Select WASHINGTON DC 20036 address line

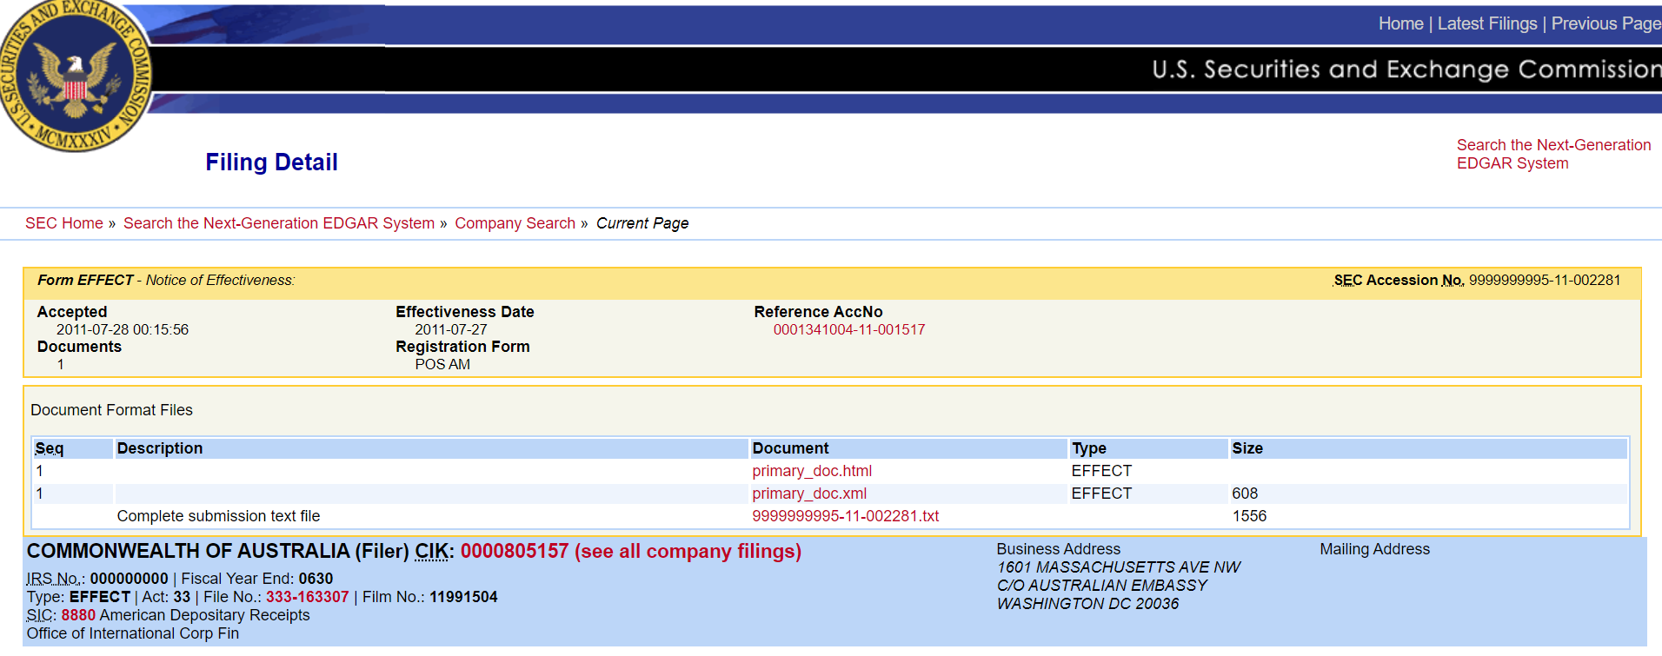[x=1088, y=604]
